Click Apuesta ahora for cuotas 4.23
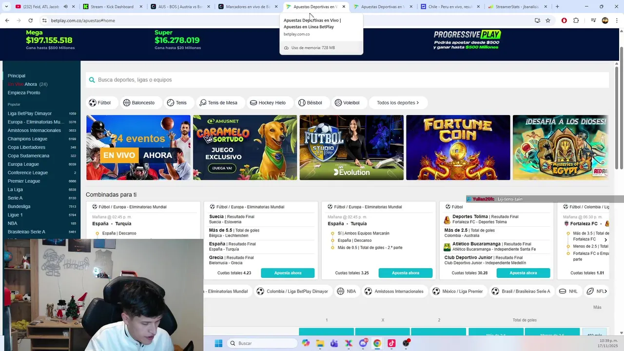The width and height of the screenshot is (624, 351). coord(288,273)
